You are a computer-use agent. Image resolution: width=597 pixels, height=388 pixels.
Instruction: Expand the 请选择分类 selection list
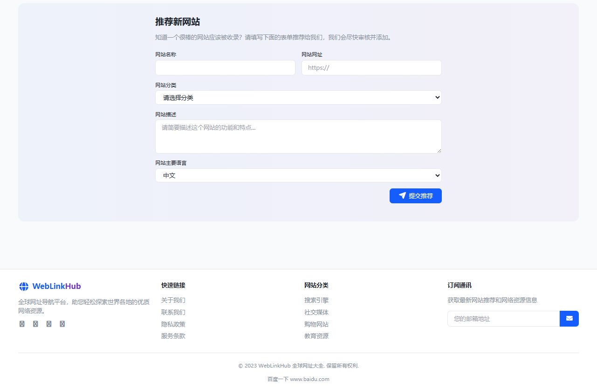click(x=298, y=97)
